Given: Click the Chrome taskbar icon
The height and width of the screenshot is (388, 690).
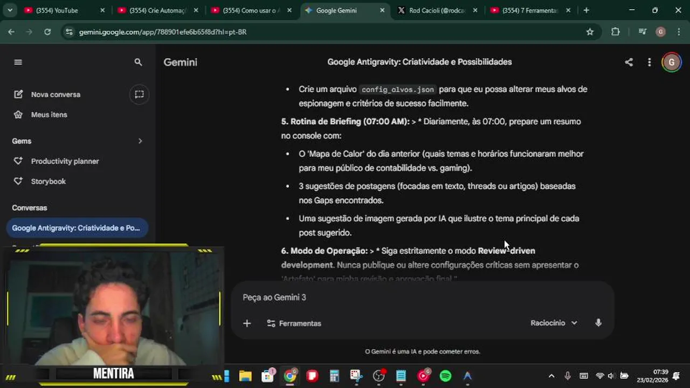Looking at the screenshot, I should click(x=290, y=376).
